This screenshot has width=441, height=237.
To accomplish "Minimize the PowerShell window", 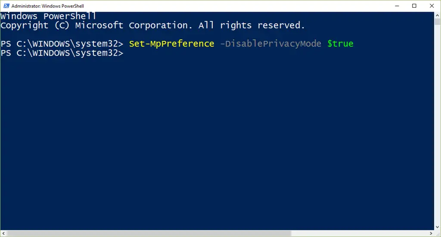I will pyautogui.click(x=397, y=6).
